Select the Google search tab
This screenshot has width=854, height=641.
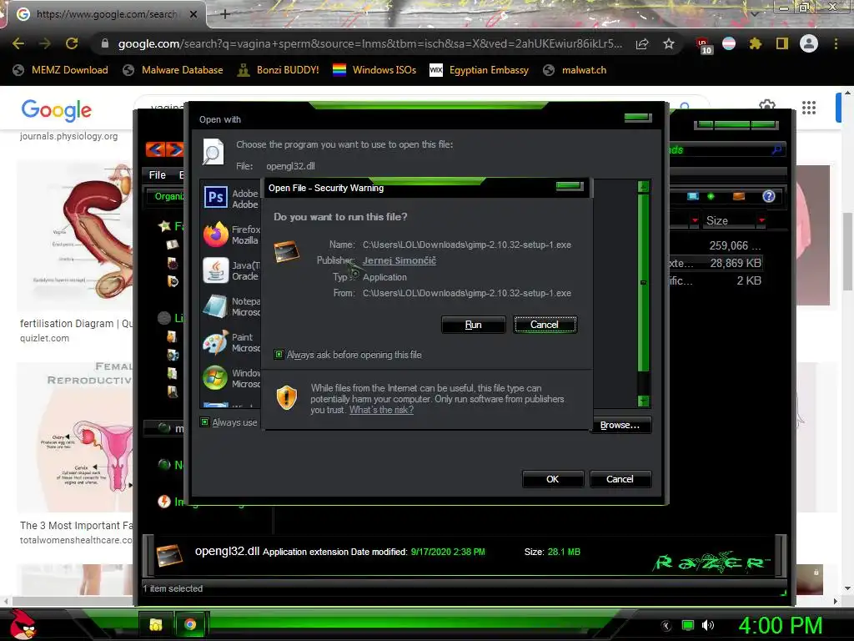click(x=106, y=14)
